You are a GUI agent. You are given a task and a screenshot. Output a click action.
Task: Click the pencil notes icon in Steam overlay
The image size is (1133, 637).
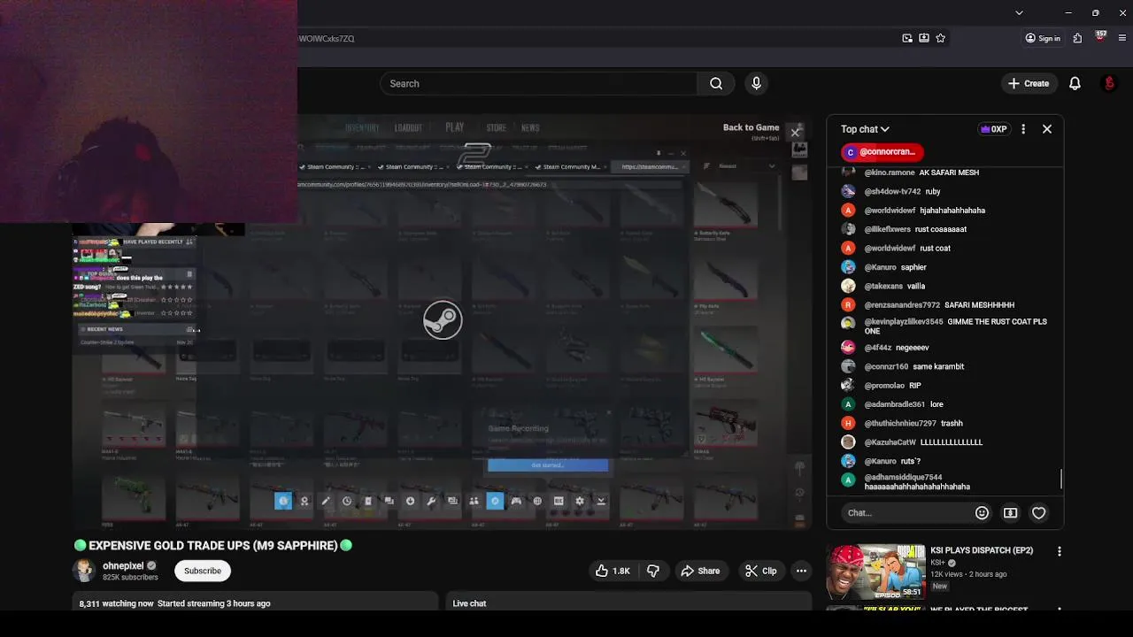click(x=326, y=502)
